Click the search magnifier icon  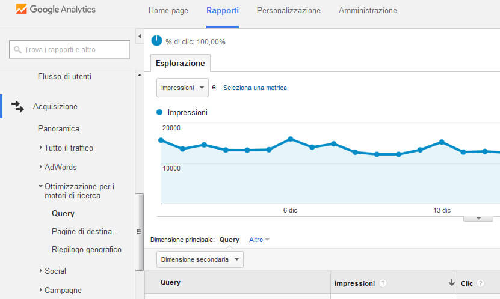click(17, 50)
